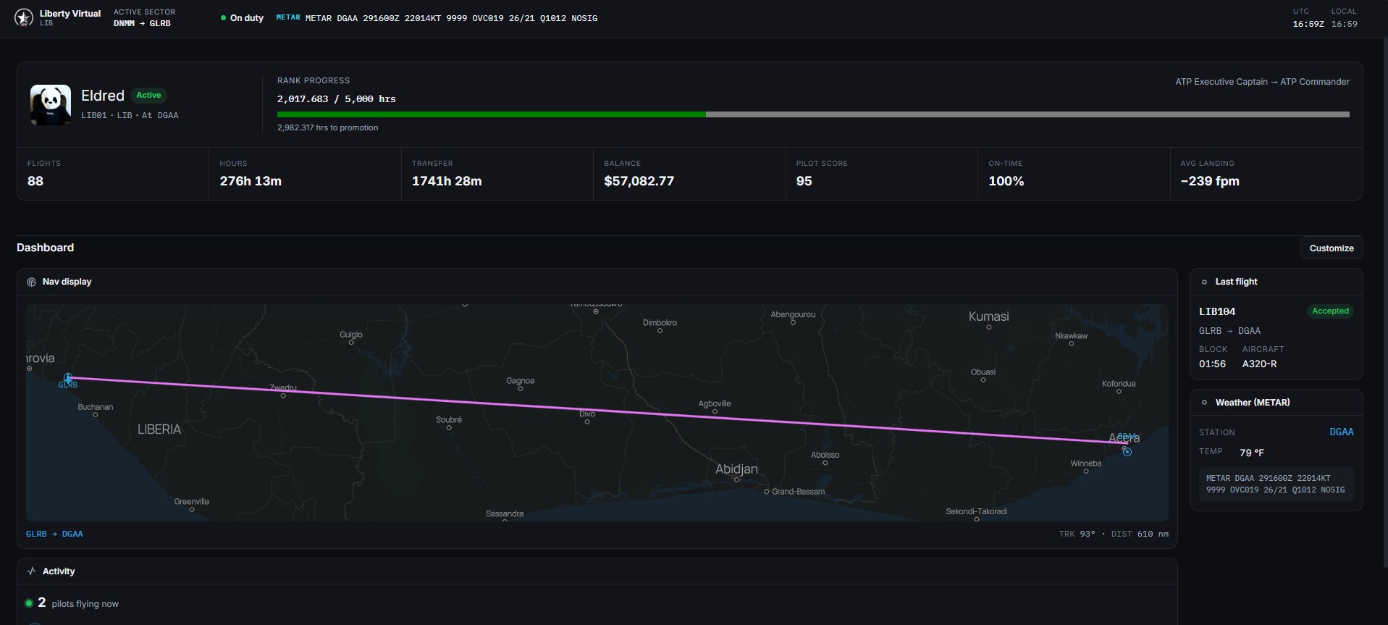Click the Active status badge next to Eldred
The image size is (1388, 625).
[148, 96]
